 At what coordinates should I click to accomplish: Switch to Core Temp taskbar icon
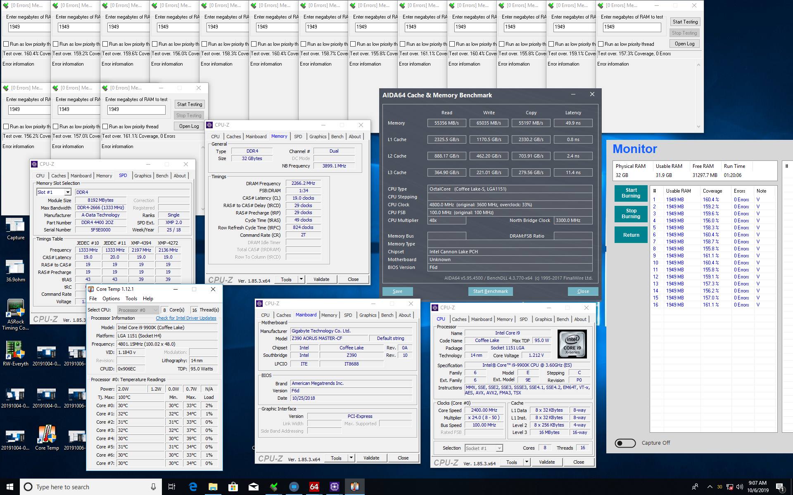coord(354,487)
